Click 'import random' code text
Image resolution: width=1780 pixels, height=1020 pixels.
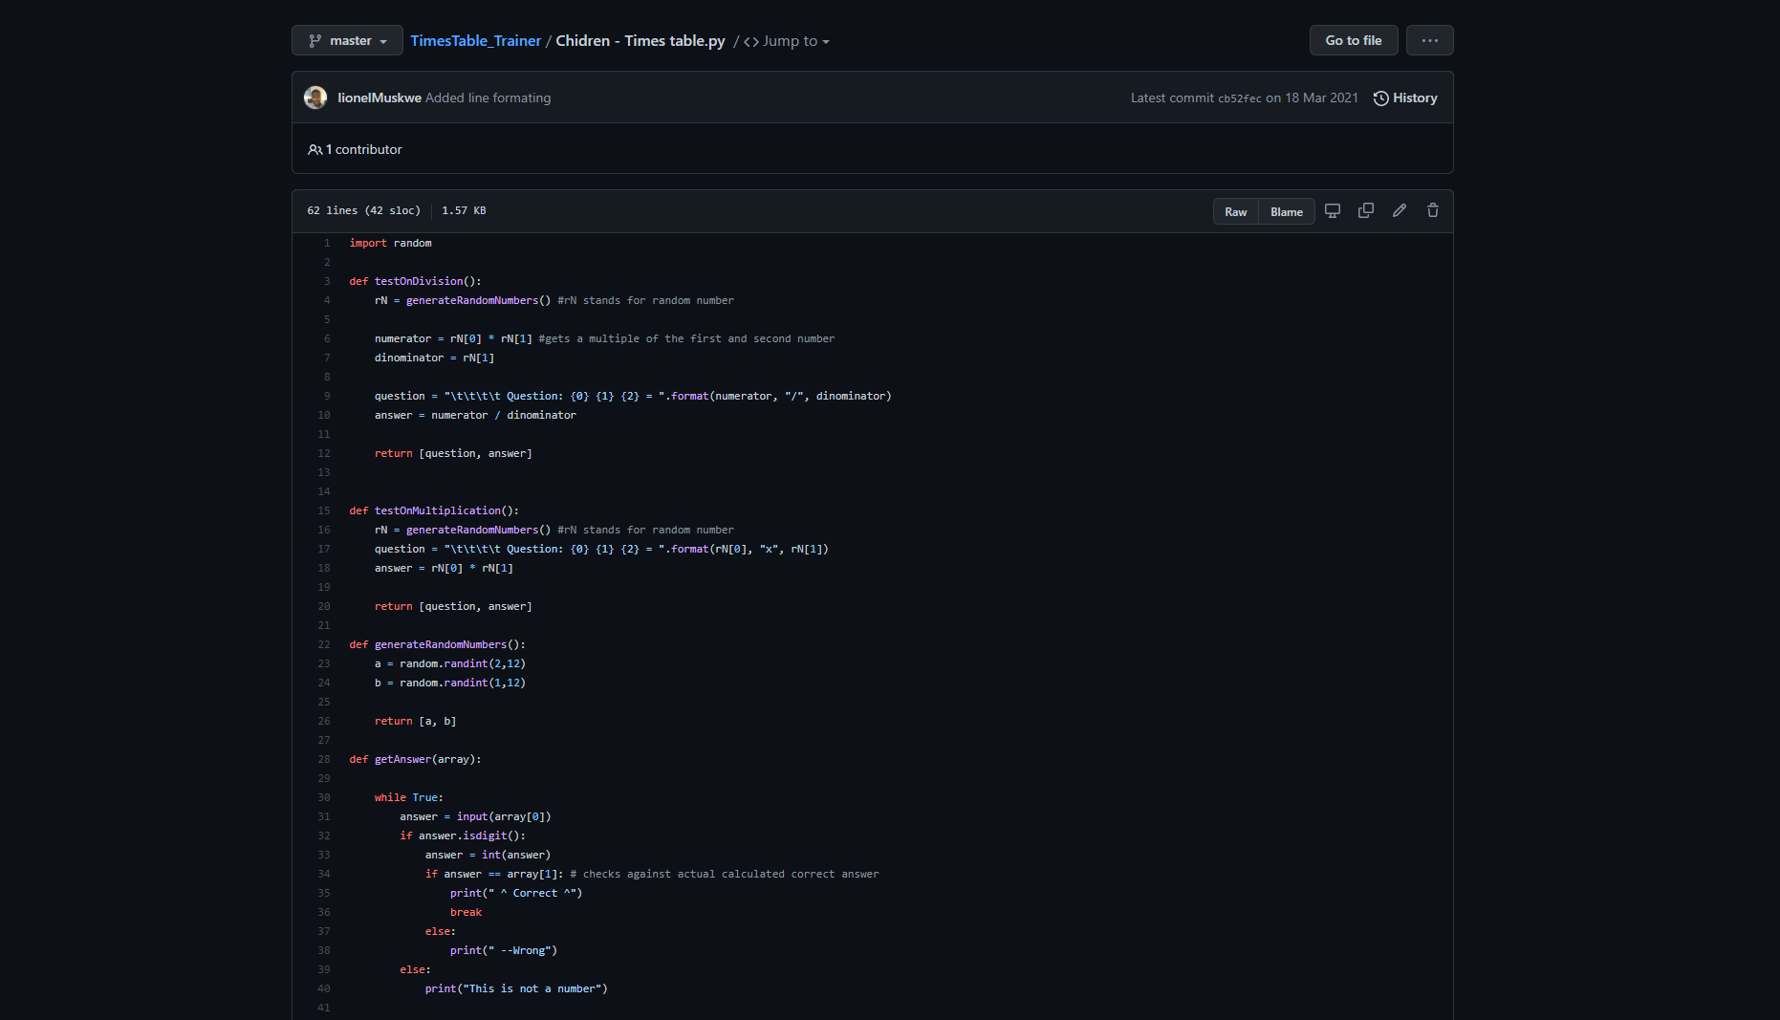(390, 243)
